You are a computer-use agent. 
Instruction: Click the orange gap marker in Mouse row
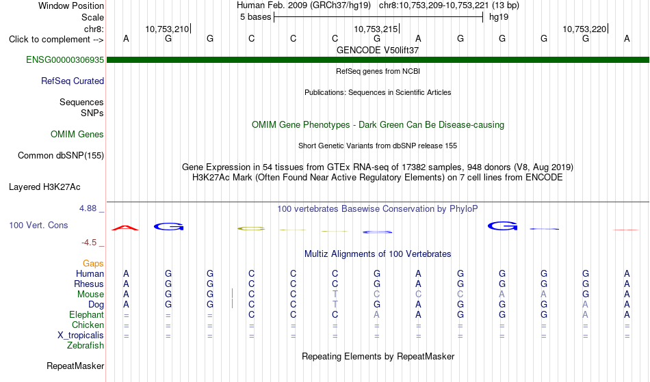(232, 294)
